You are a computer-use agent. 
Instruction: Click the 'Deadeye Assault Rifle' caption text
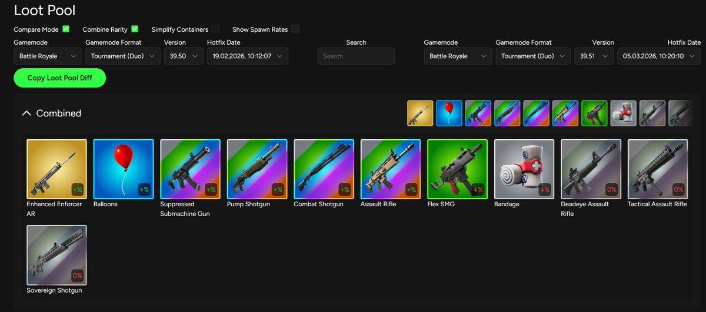585,209
